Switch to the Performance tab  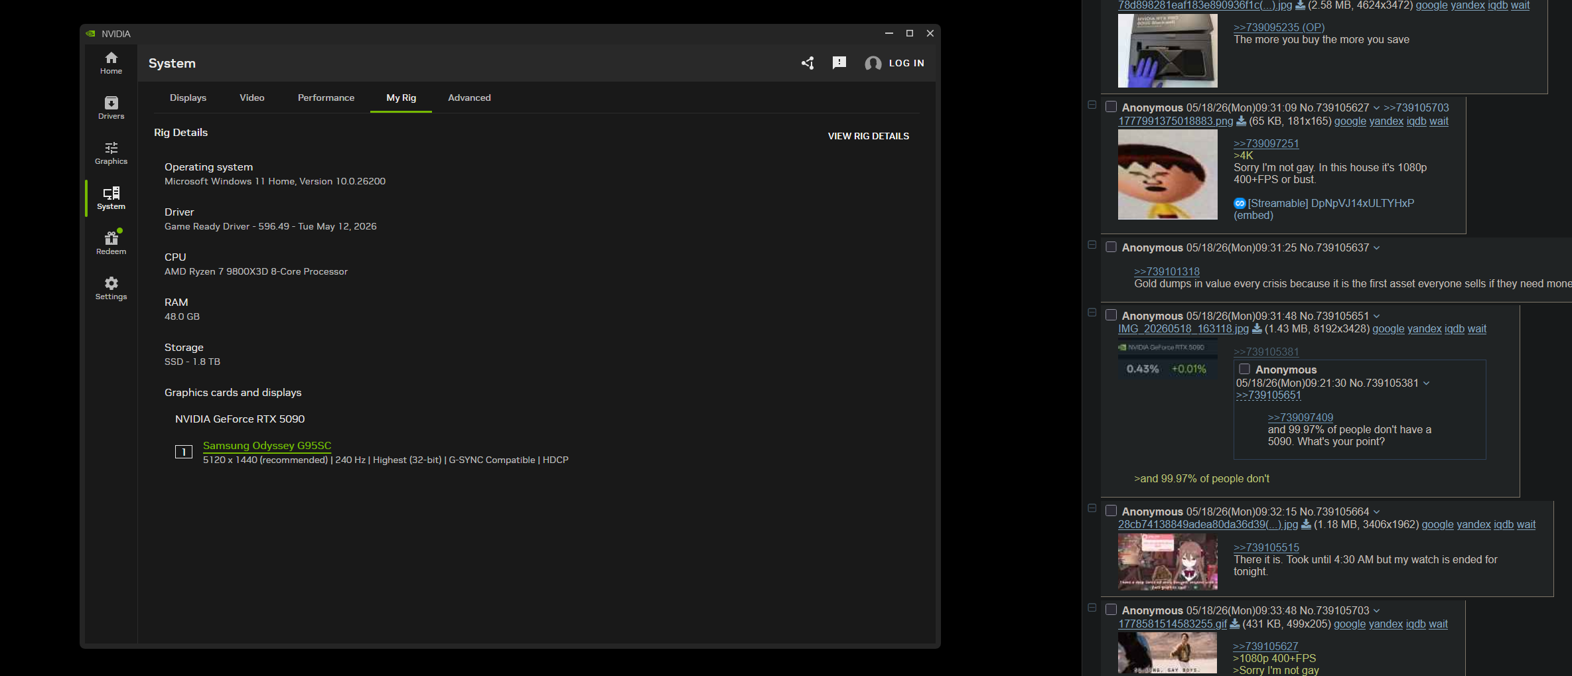point(326,98)
